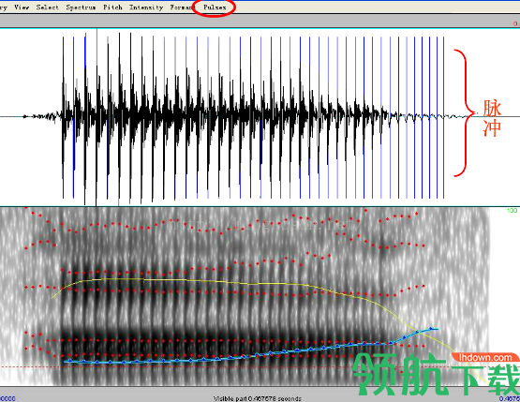The height and width of the screenshot is (402, 520).
Task: Click the green 100 label beside spectrogram
Action: (x=513, y=210)
